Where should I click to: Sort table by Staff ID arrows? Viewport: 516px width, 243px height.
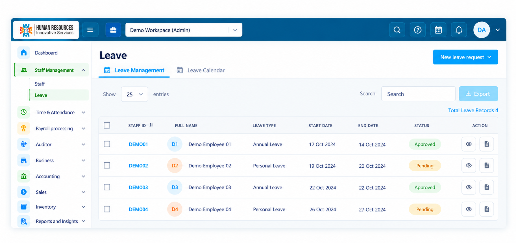point(151,125)
